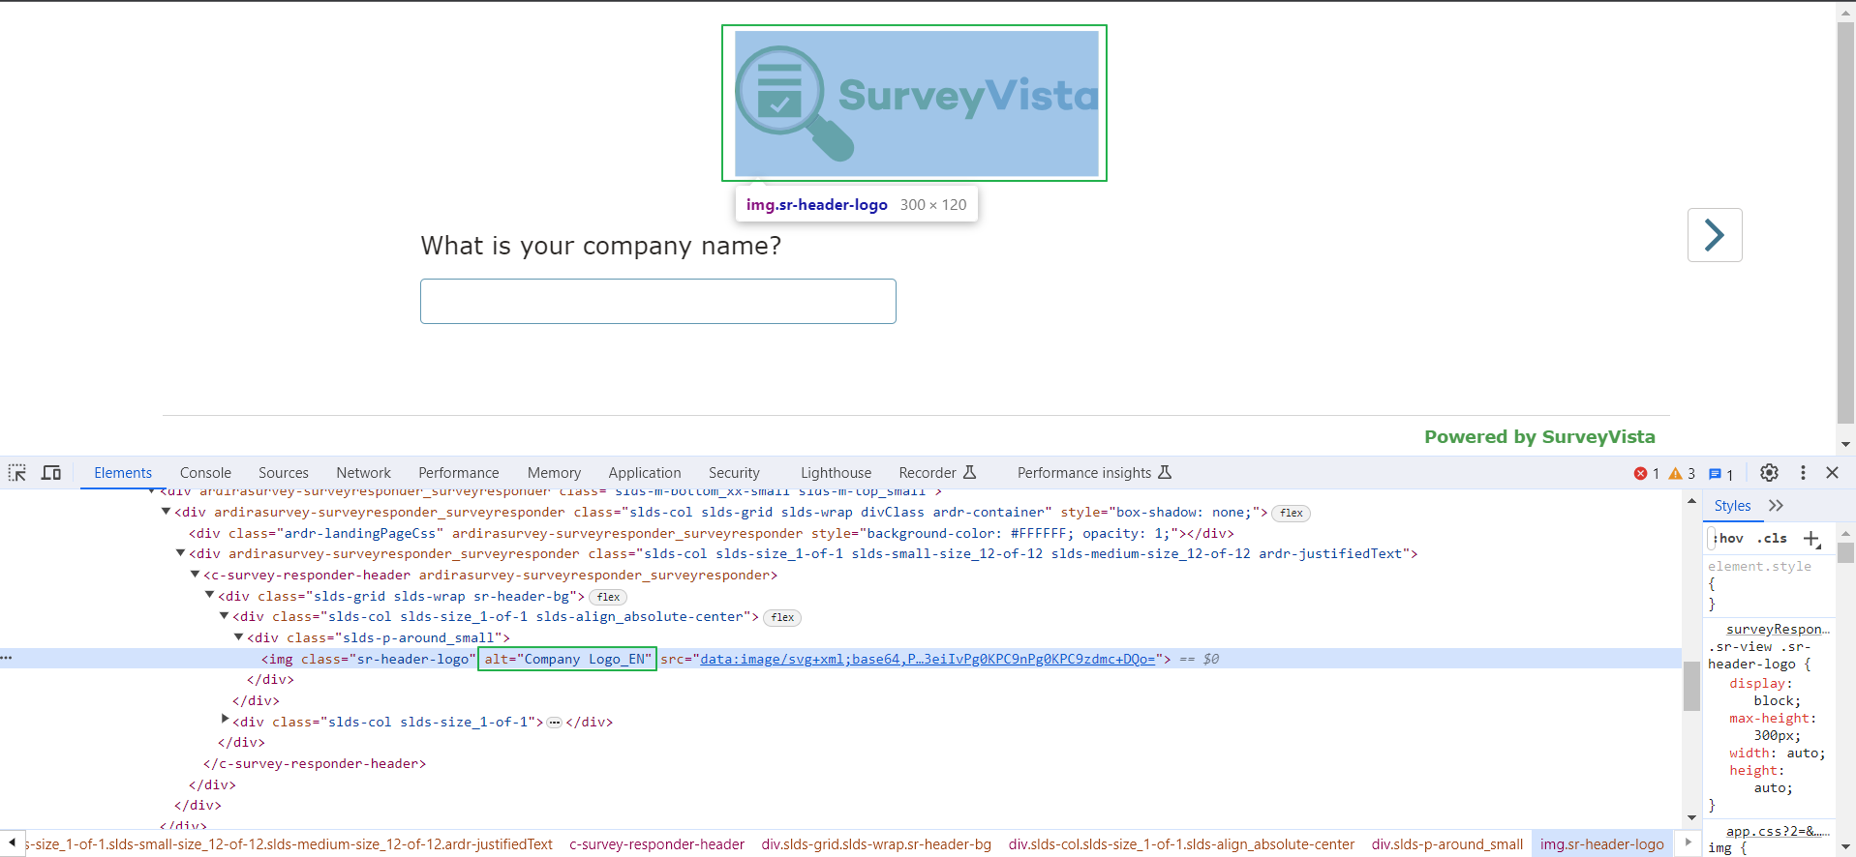
Task: Click the flex badge on sr-header-bg div
Action: coord(608,598)
